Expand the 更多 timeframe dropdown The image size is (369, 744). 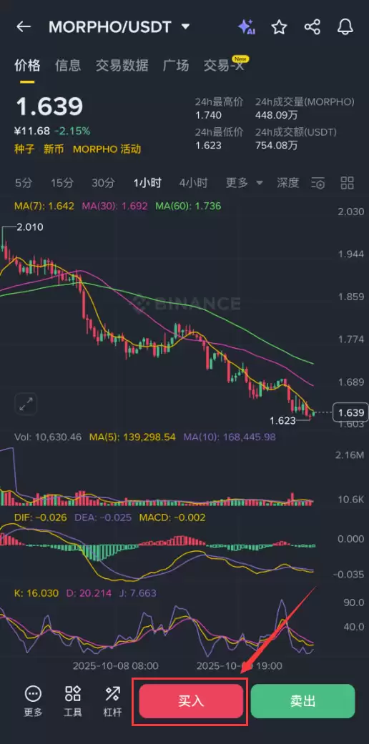(244, 183)
